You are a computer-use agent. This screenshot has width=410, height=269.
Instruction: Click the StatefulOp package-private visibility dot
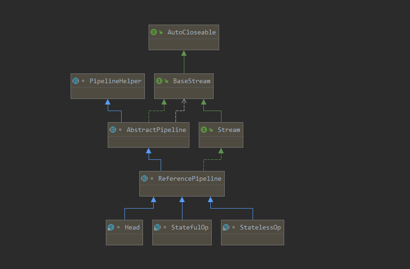(x=165, y=227)
